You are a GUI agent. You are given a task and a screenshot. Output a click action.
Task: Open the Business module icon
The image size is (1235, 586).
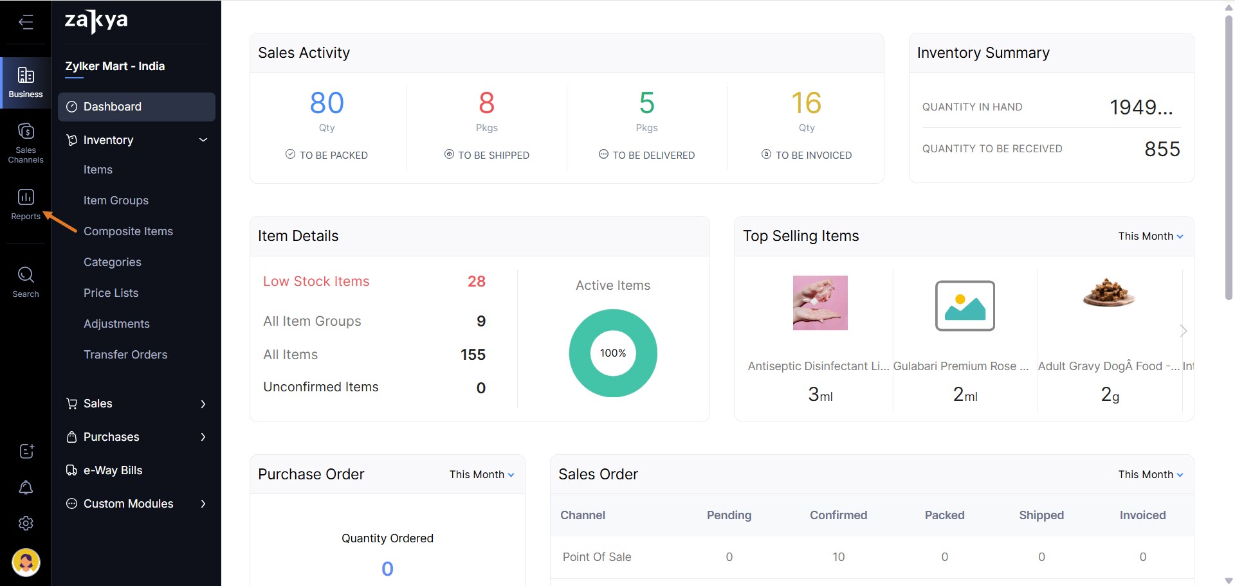[26, 82]
